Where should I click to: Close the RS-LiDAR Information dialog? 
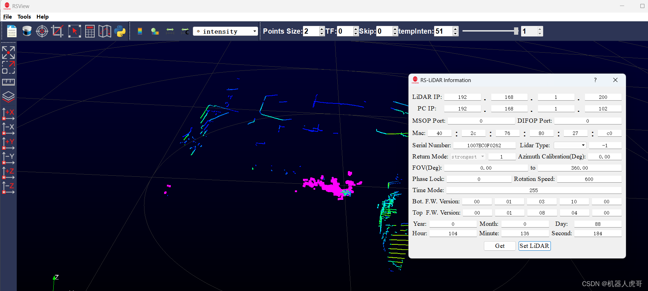pos(615,80)
